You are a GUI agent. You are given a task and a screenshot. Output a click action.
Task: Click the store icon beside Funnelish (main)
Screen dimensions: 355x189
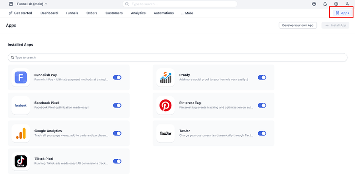click(x=11, y=4)
